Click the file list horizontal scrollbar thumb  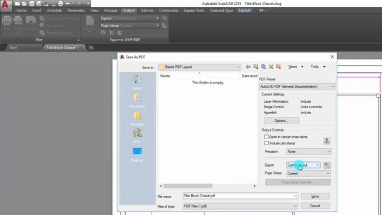[188, 186]
